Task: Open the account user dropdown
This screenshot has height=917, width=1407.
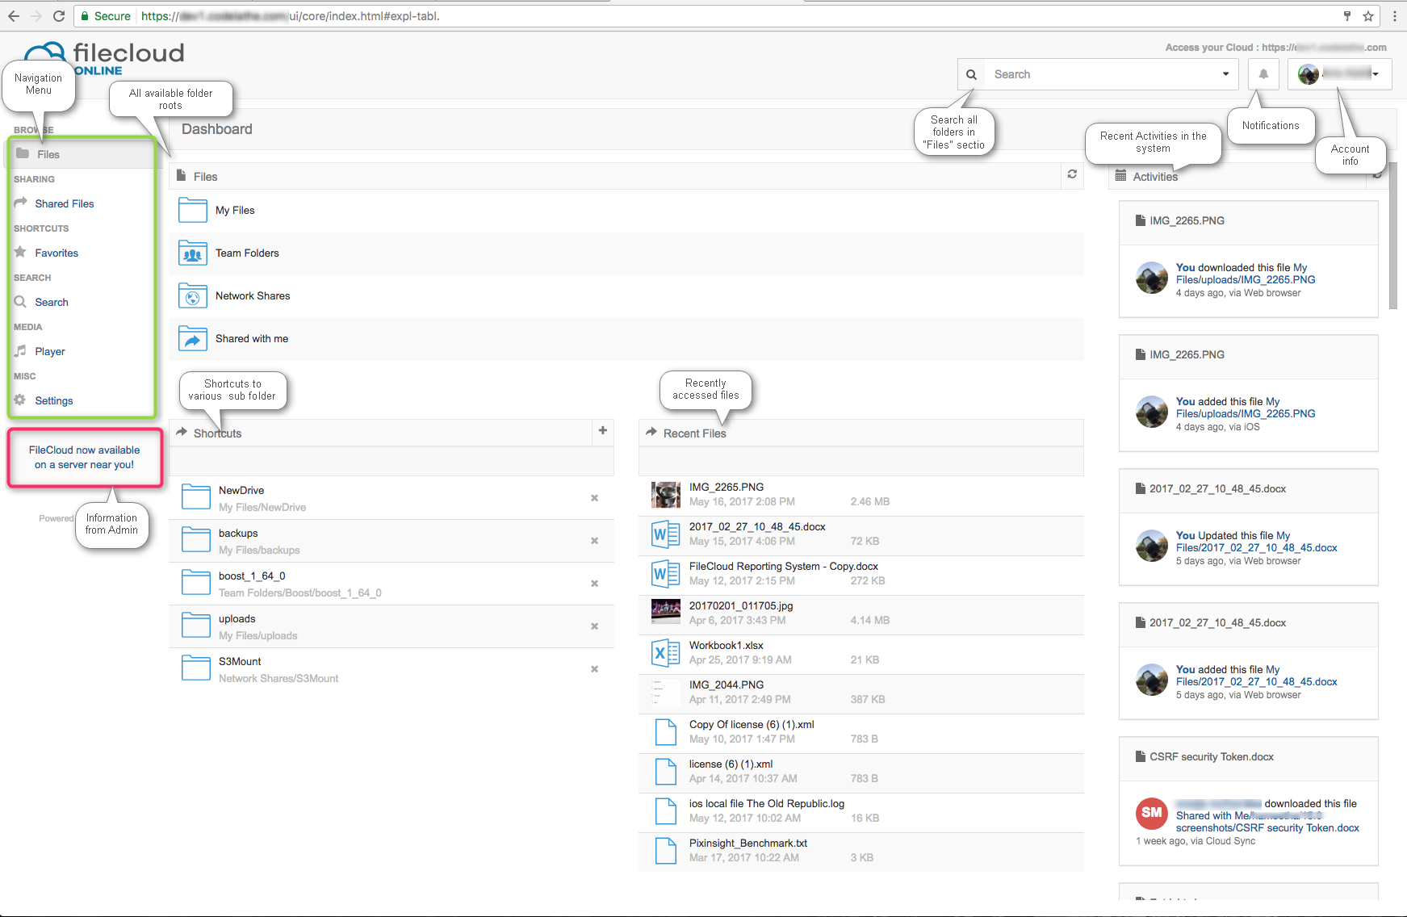Action: click(x=1340, y=74)
